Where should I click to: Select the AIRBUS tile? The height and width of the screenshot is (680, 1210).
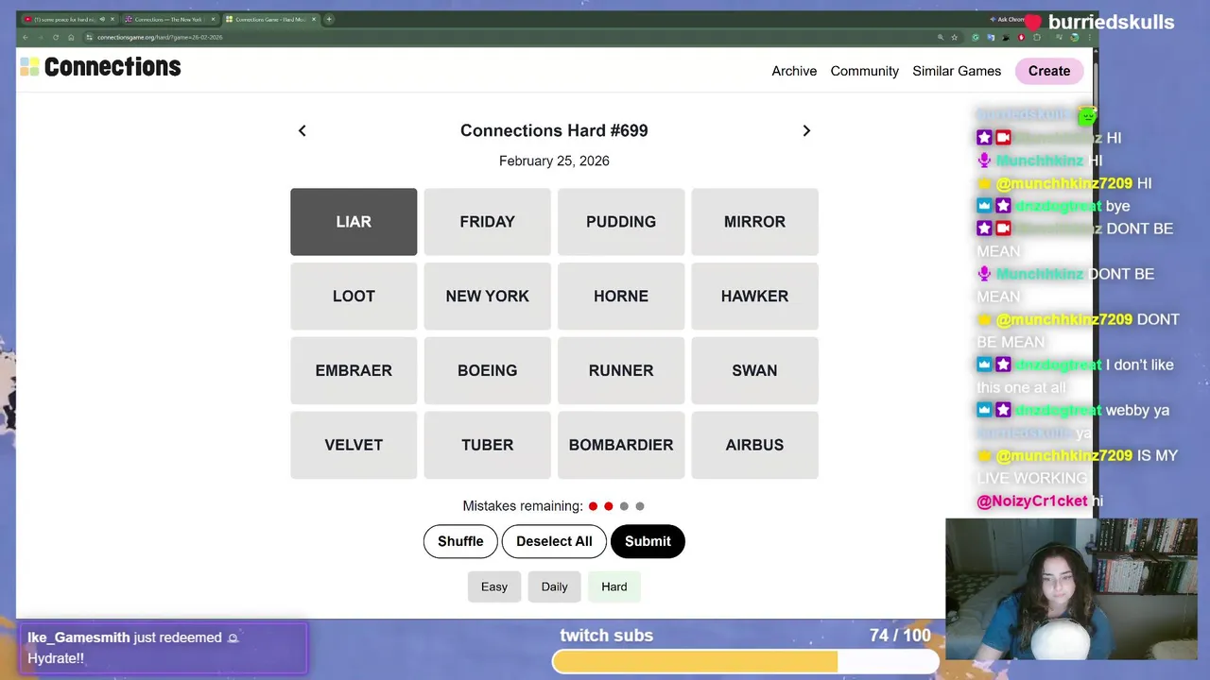tap(754, 445)
